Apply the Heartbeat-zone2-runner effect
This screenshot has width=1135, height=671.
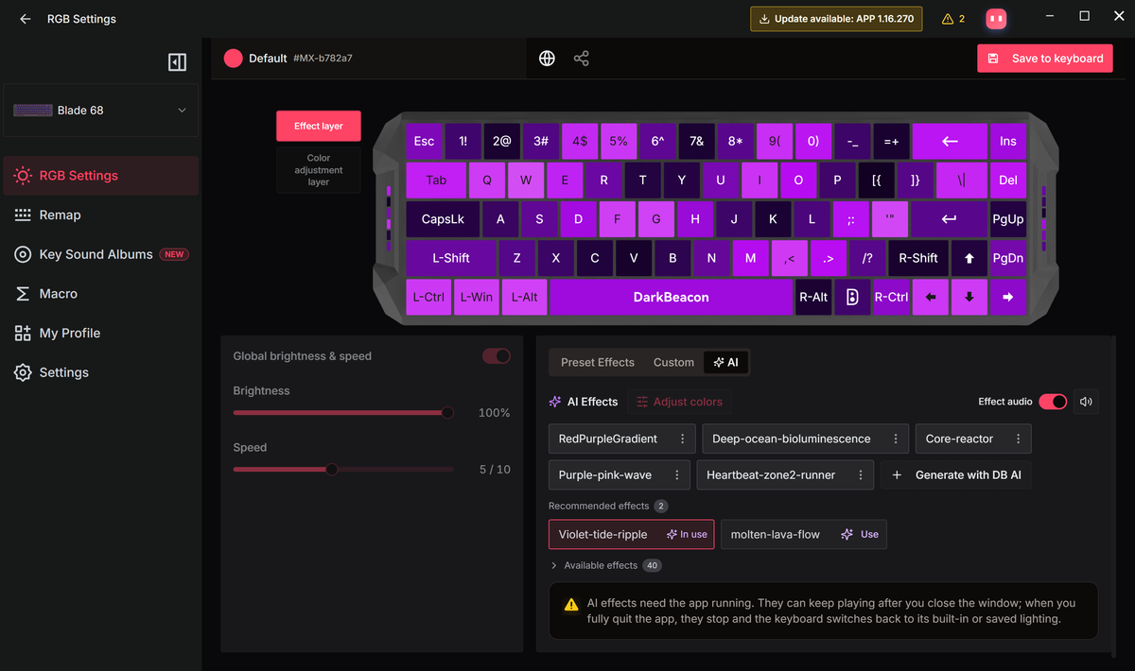771,475
